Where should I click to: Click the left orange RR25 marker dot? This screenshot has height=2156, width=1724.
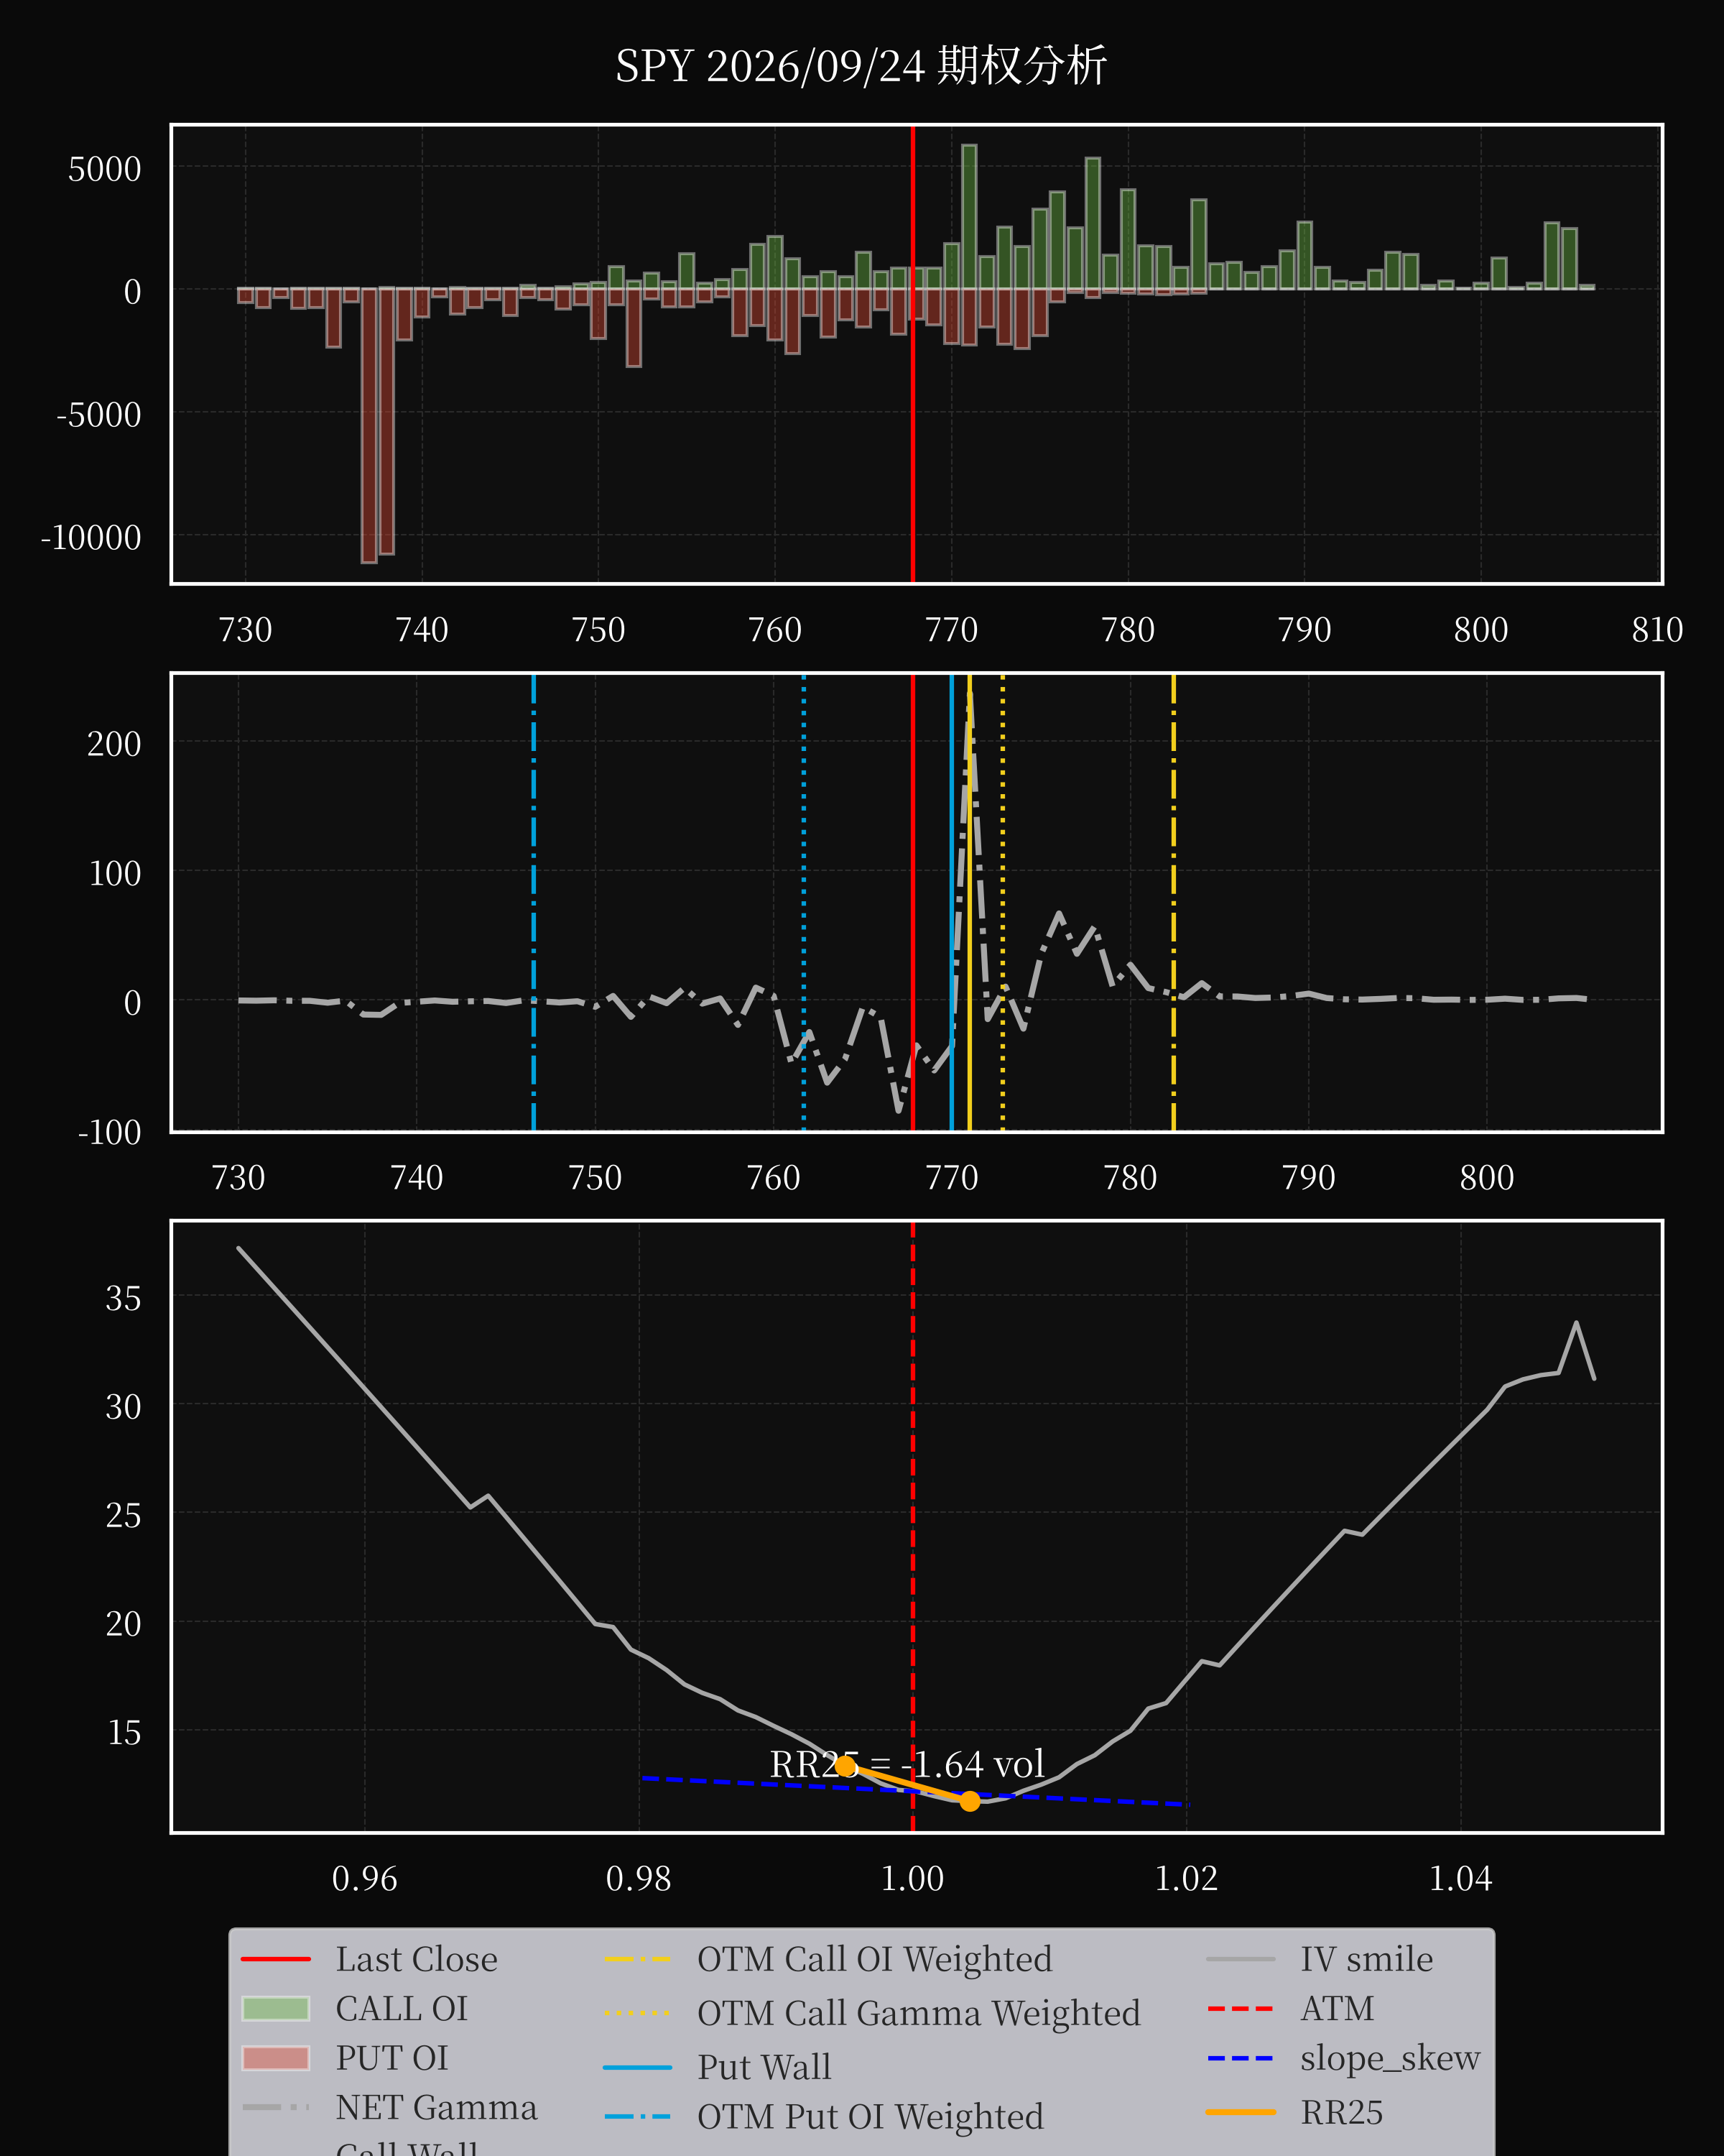pyautogui.click(x=845, y=1766)
